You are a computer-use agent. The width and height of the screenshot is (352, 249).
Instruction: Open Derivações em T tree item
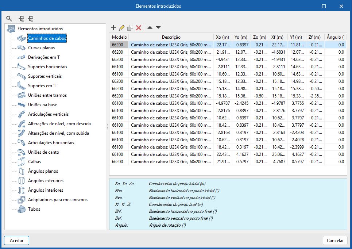(x=44, y=57)
